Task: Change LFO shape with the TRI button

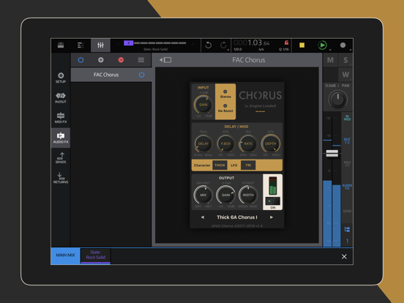Action: coord(248,165)
